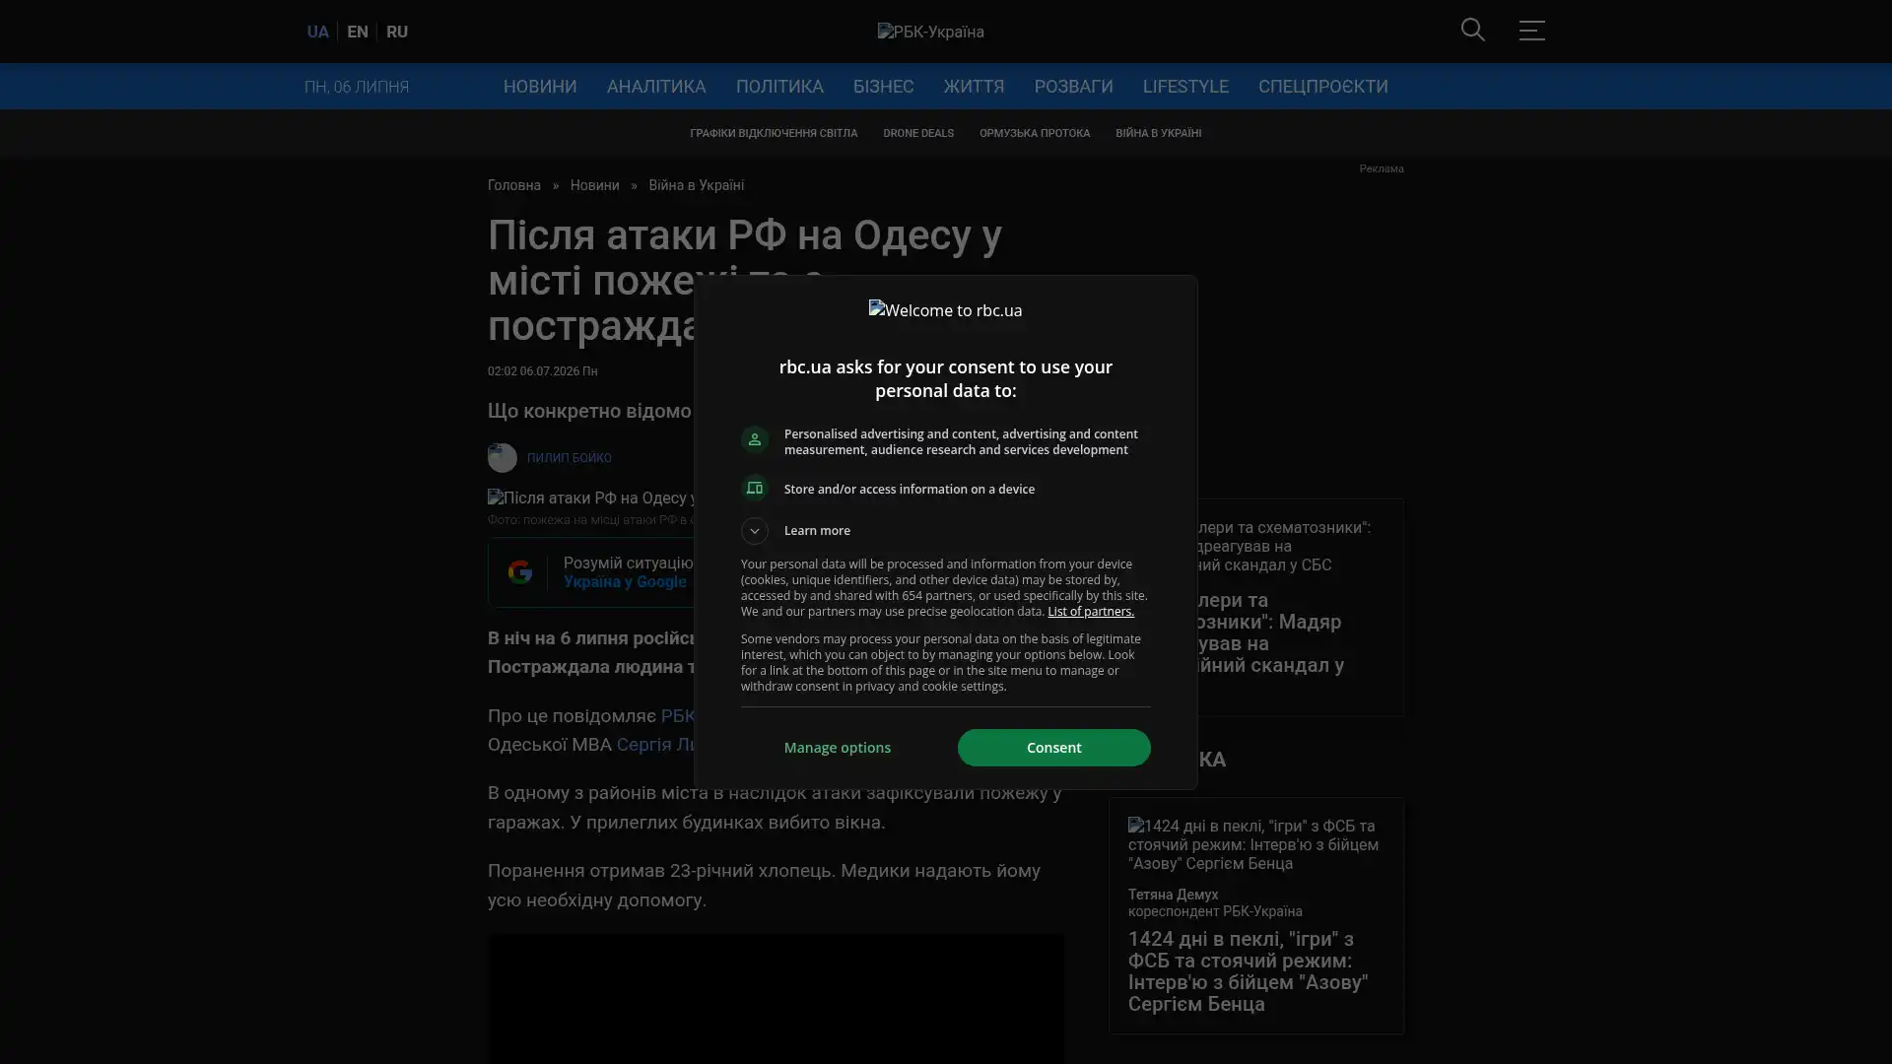Open Графіки відключення світла topic link
The height and width of the screenshot is (1064, 1892).
[774, 134]
